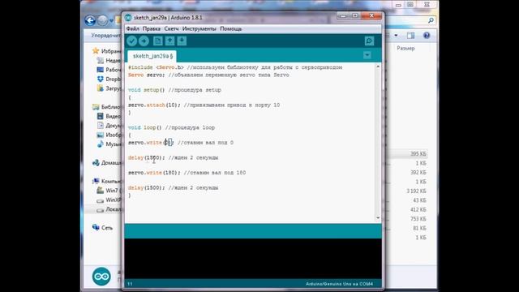The image size is (519, 292).
Task: Click the Verify sketch checkmark button
Action: pyautogui.click(x=131, y=41)
